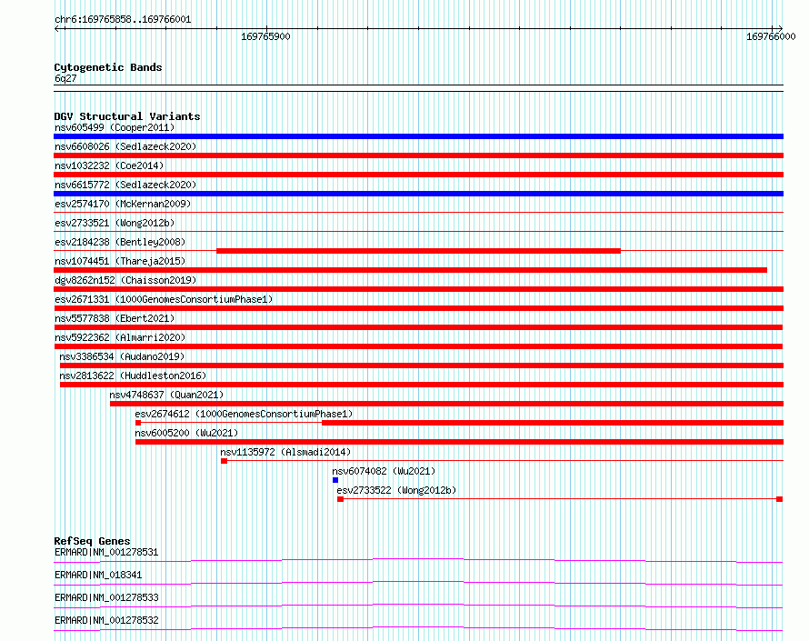Image resolution: width=809 pixels, height=641 pixels.
Task: Select nsv6615772 (Sedlazeck2020) label
Action: point(125,185)
